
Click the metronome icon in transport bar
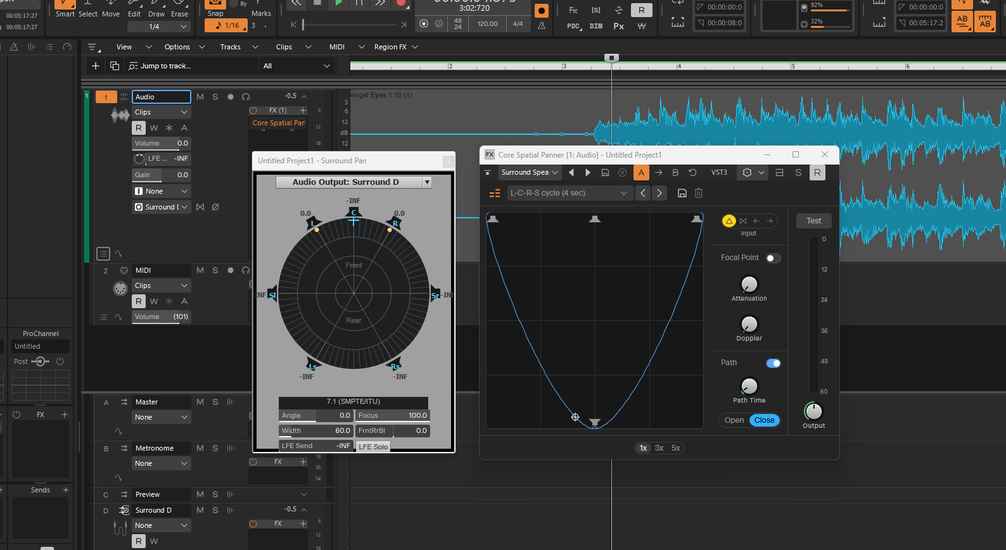point(542,25)
